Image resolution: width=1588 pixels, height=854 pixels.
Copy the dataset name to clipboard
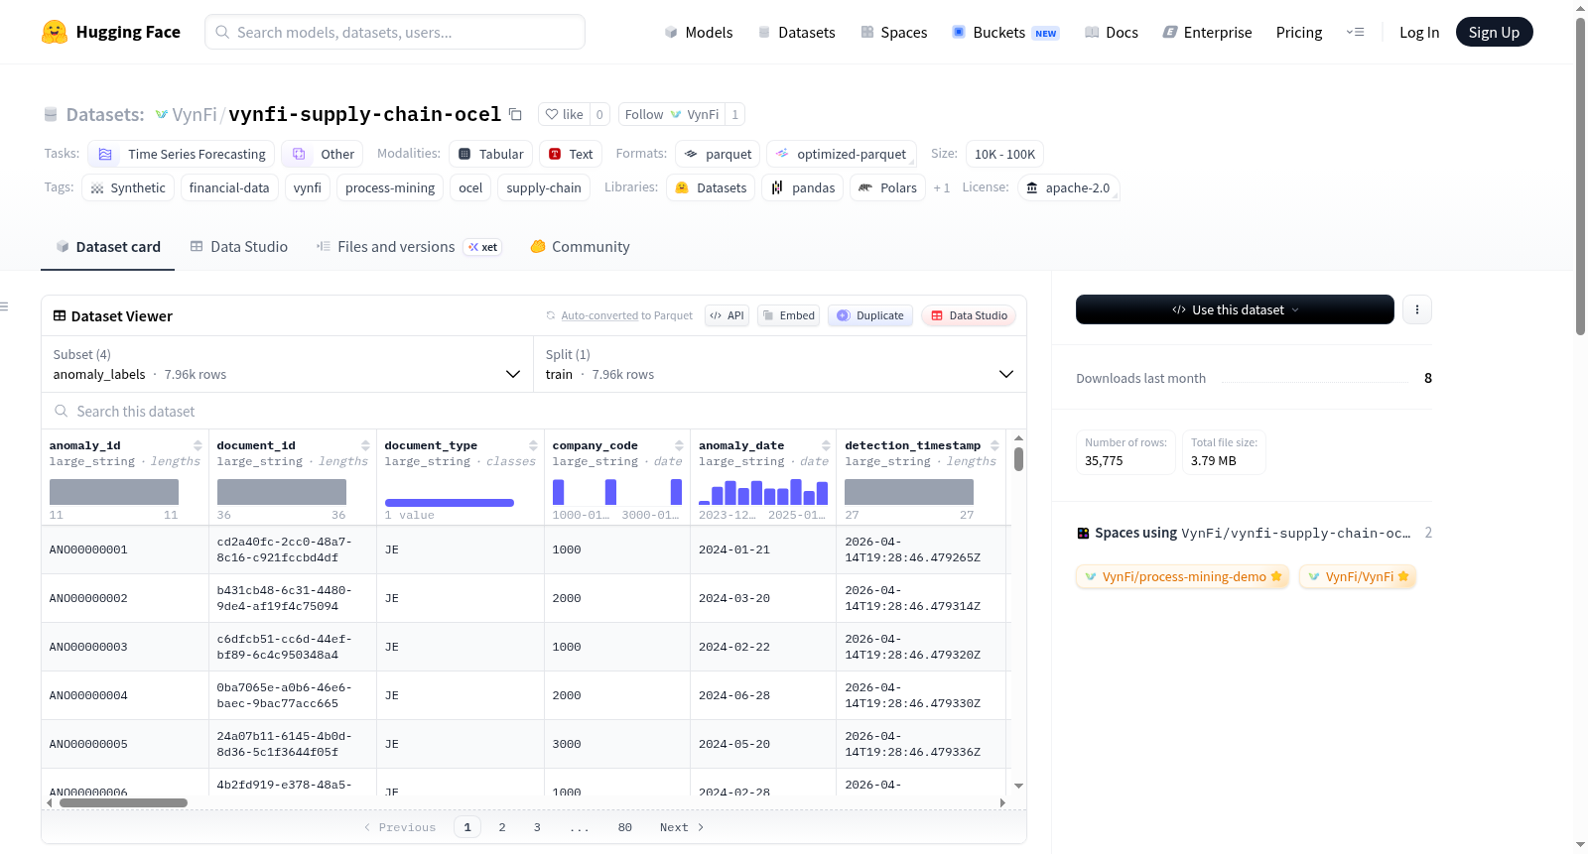515,114
